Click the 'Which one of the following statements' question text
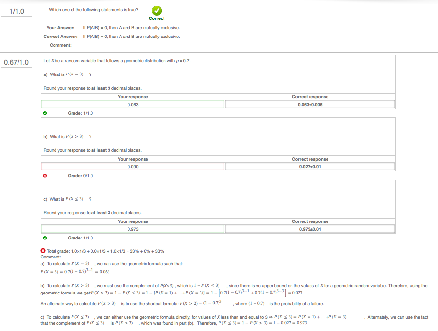 [x=93, y=10]
